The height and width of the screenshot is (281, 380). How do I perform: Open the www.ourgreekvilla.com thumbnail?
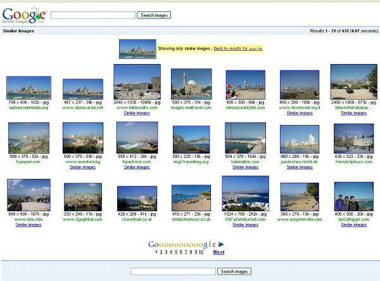(300, 197)
